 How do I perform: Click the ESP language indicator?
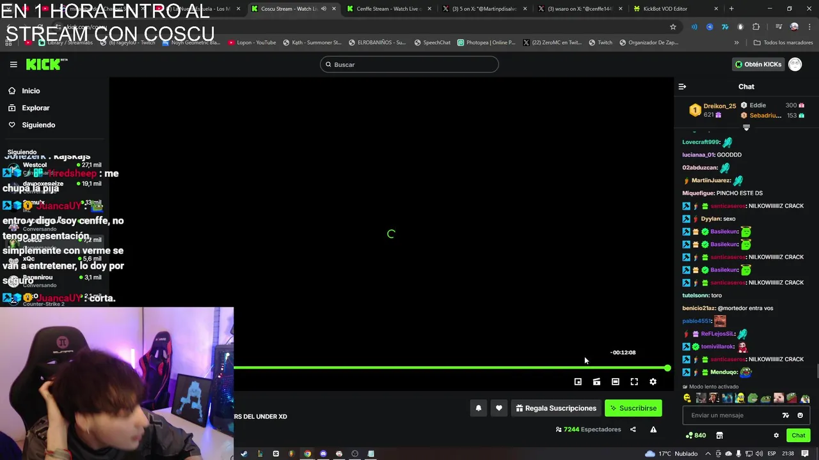click(772, 454)
